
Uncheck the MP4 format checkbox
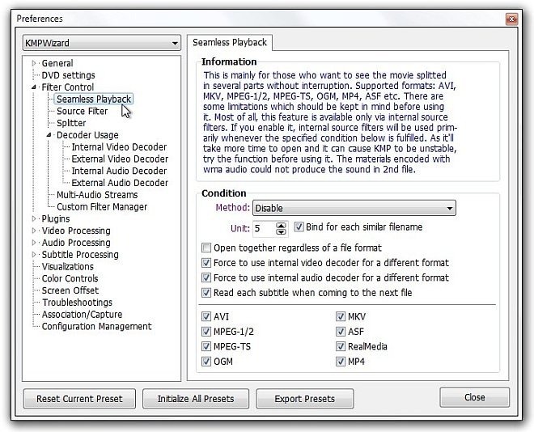click(341, 362)
